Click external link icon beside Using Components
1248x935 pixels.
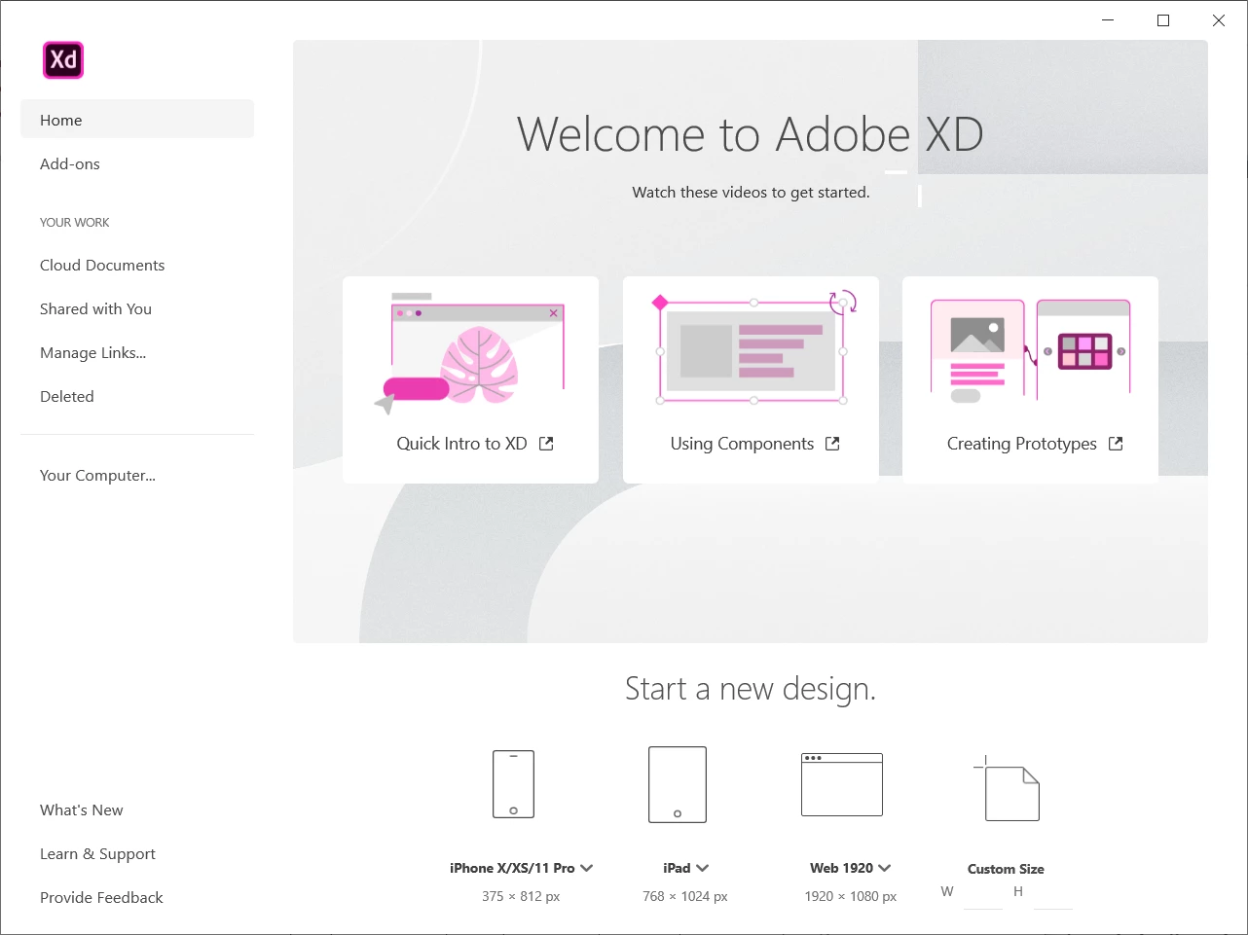point(832,444)
